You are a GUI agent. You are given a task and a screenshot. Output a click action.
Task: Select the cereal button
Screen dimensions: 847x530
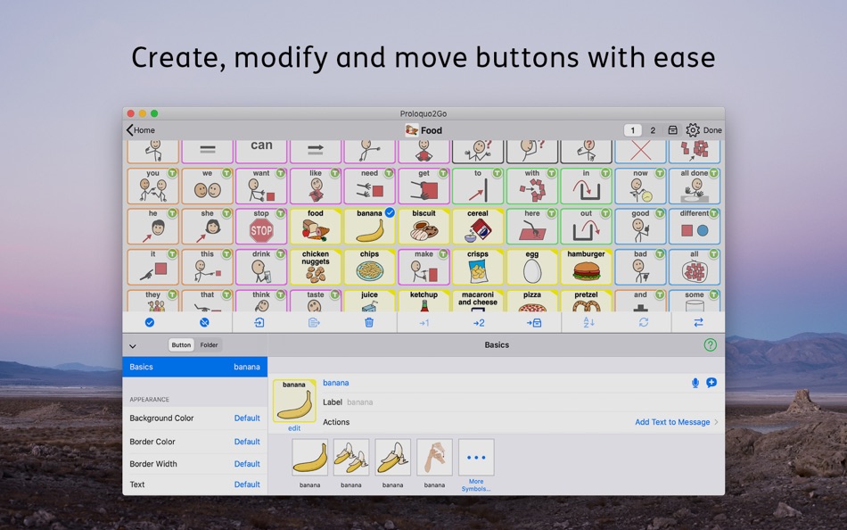(478, 226)
